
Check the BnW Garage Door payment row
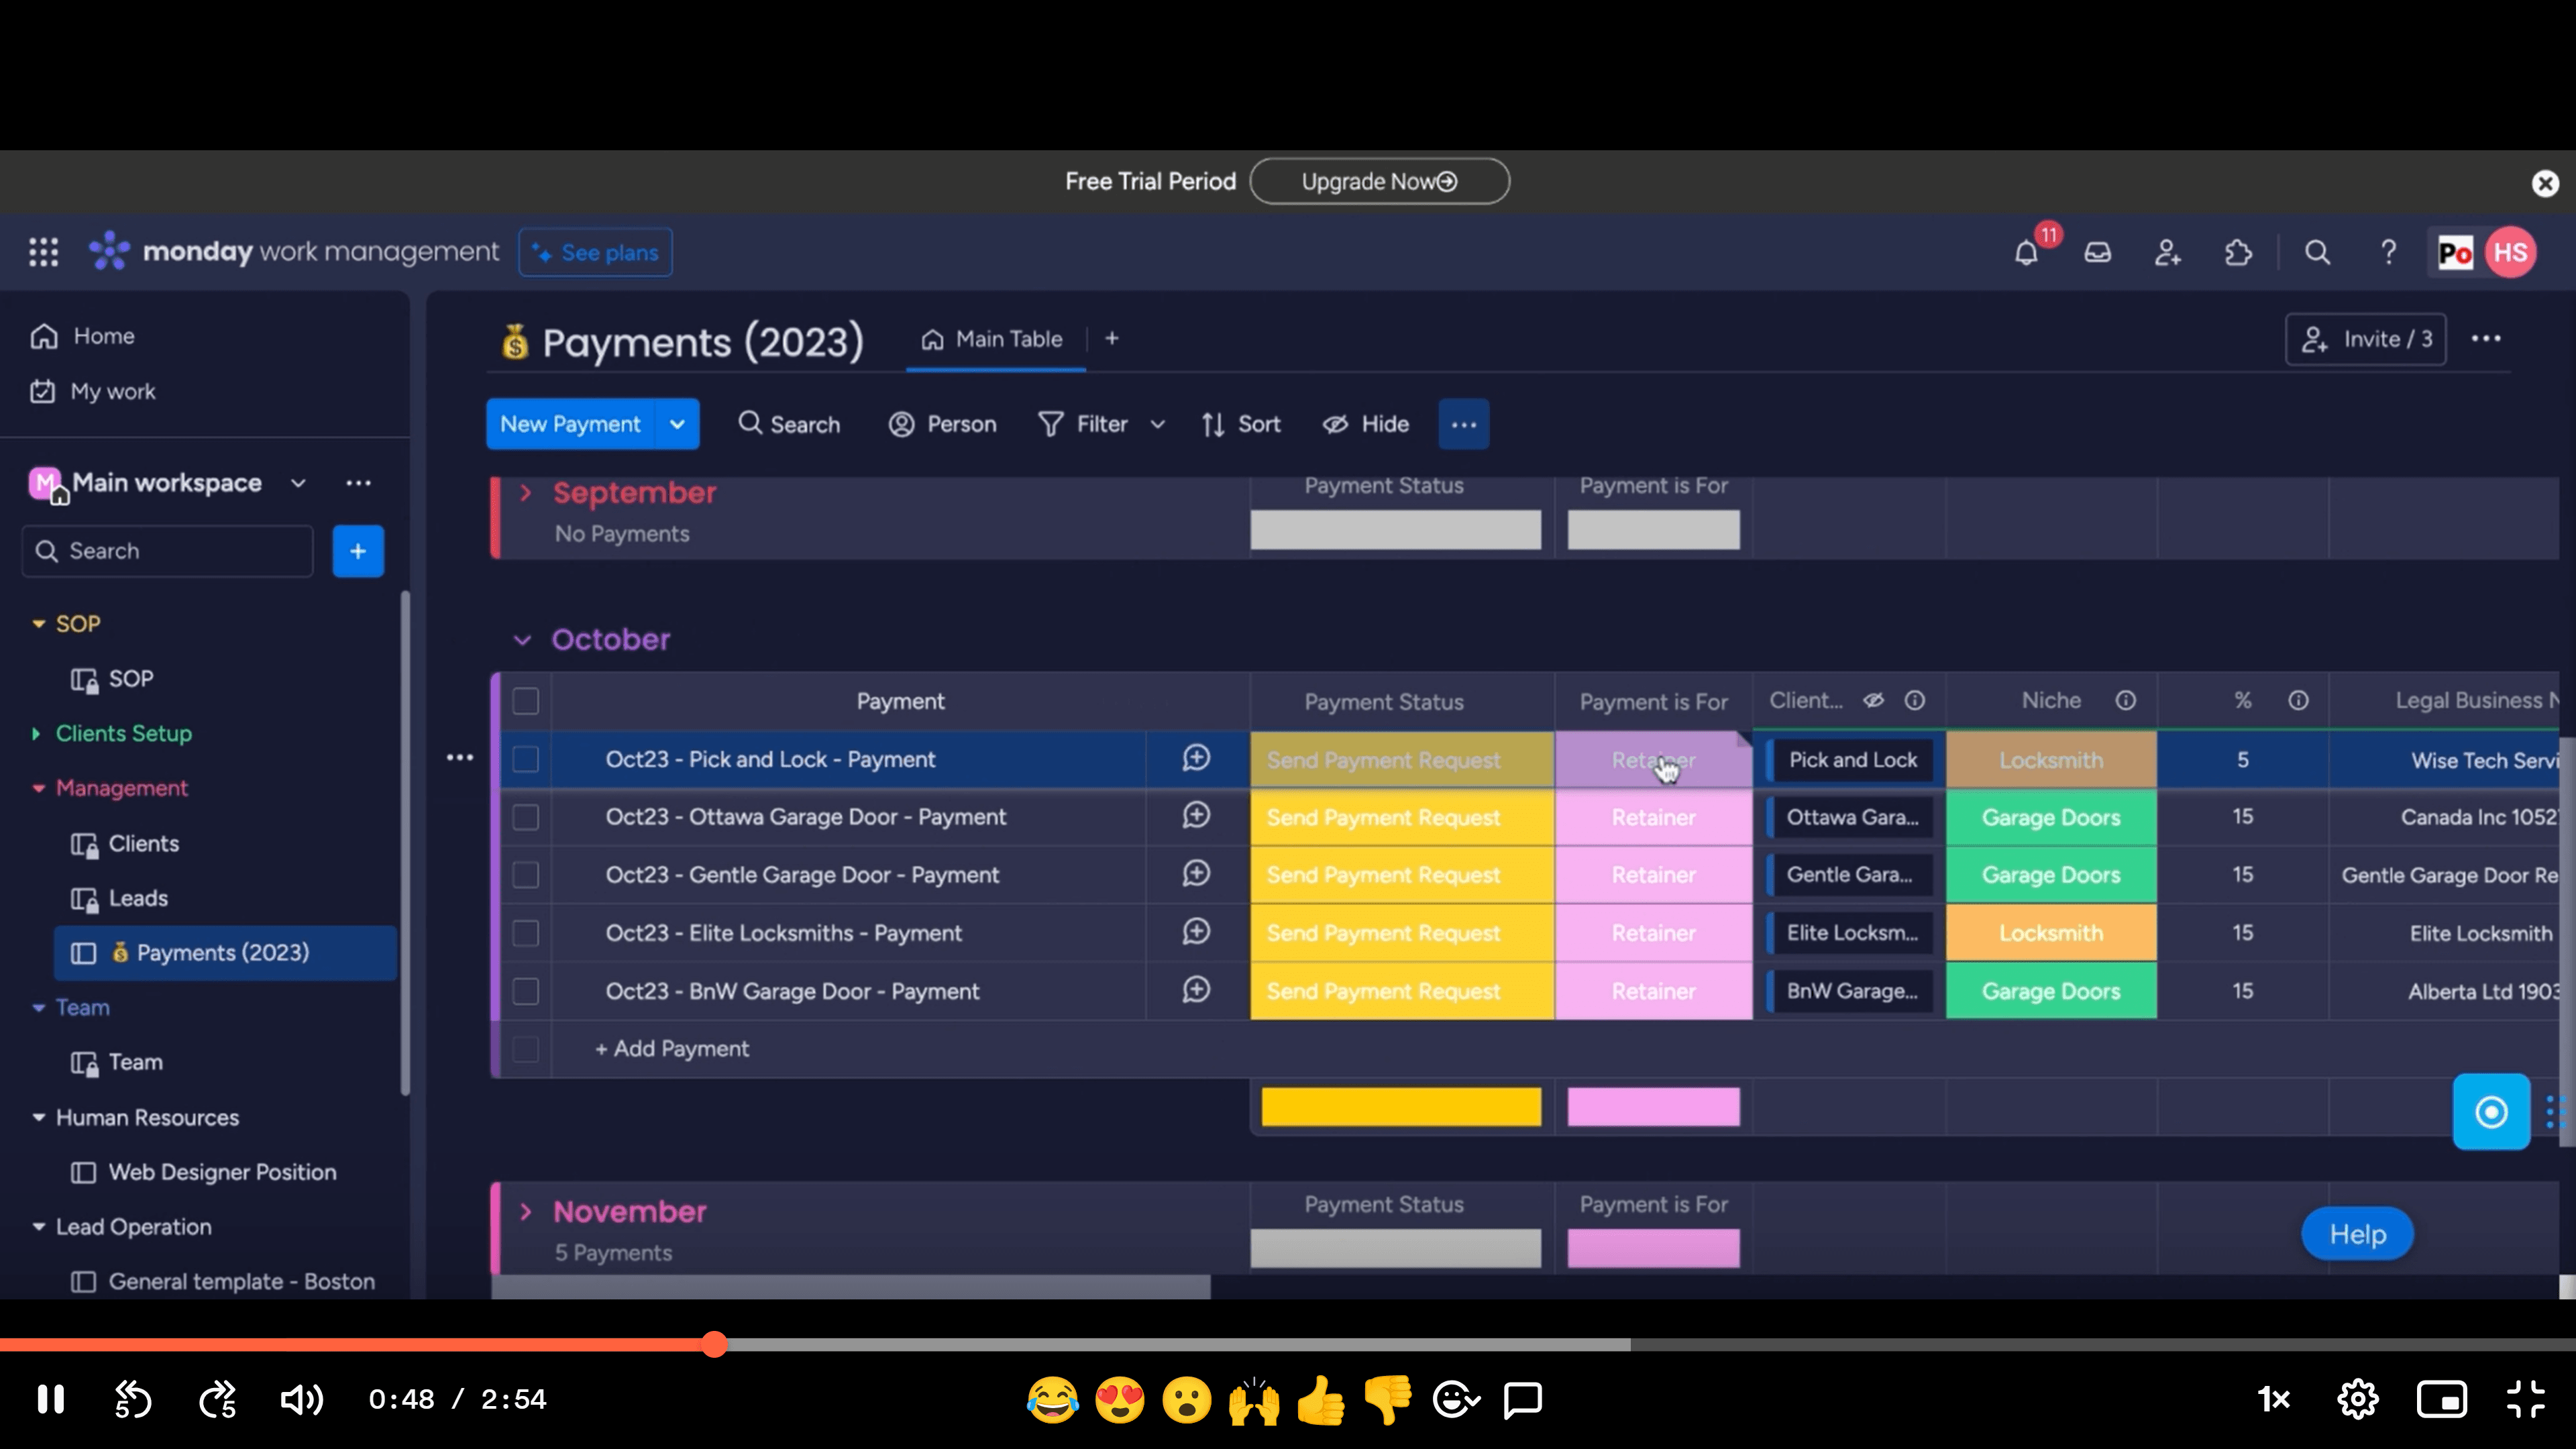(x=525, y=991)
